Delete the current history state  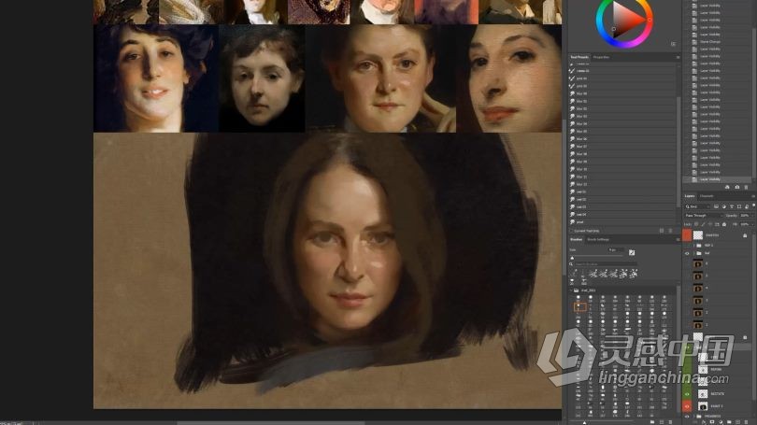(x=746, y=187)
